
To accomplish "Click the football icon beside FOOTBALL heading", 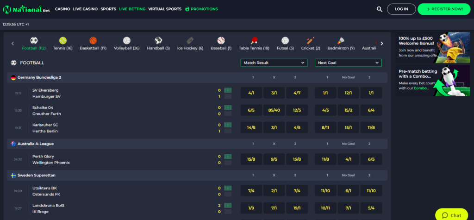I will pyautogui.click(x=13, y=63).
